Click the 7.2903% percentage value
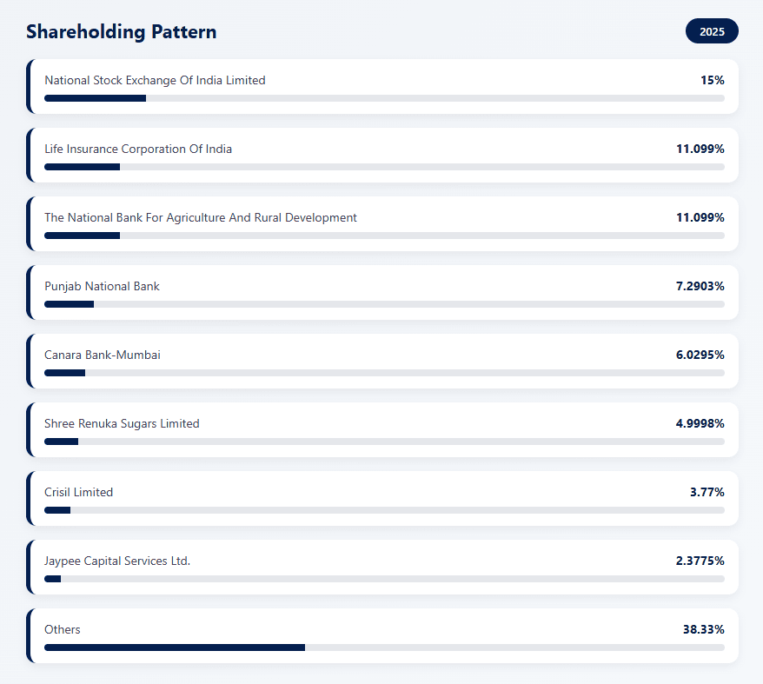763x684 pixels. coord(700,286)
